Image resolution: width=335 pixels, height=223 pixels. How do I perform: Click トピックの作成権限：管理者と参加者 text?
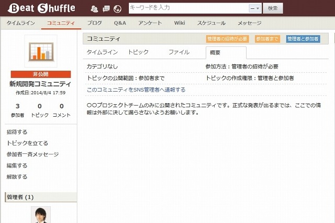250,78
